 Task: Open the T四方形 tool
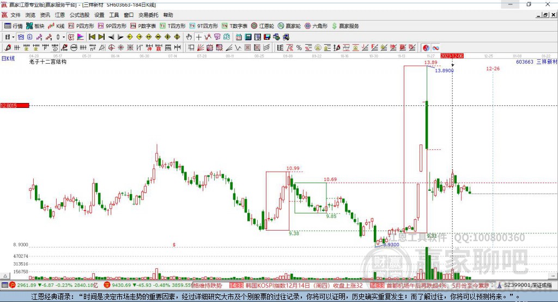173,26
